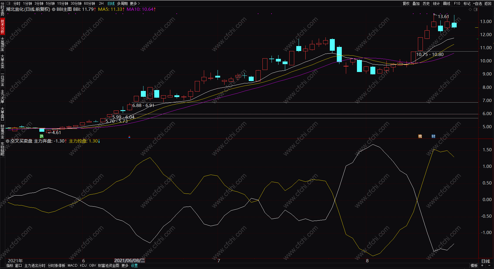Image resolution: width=494 pixels, height=269 pixels.
Task: Open the 财富资金 sidebar tab
Action: click(x=2, y=131)
